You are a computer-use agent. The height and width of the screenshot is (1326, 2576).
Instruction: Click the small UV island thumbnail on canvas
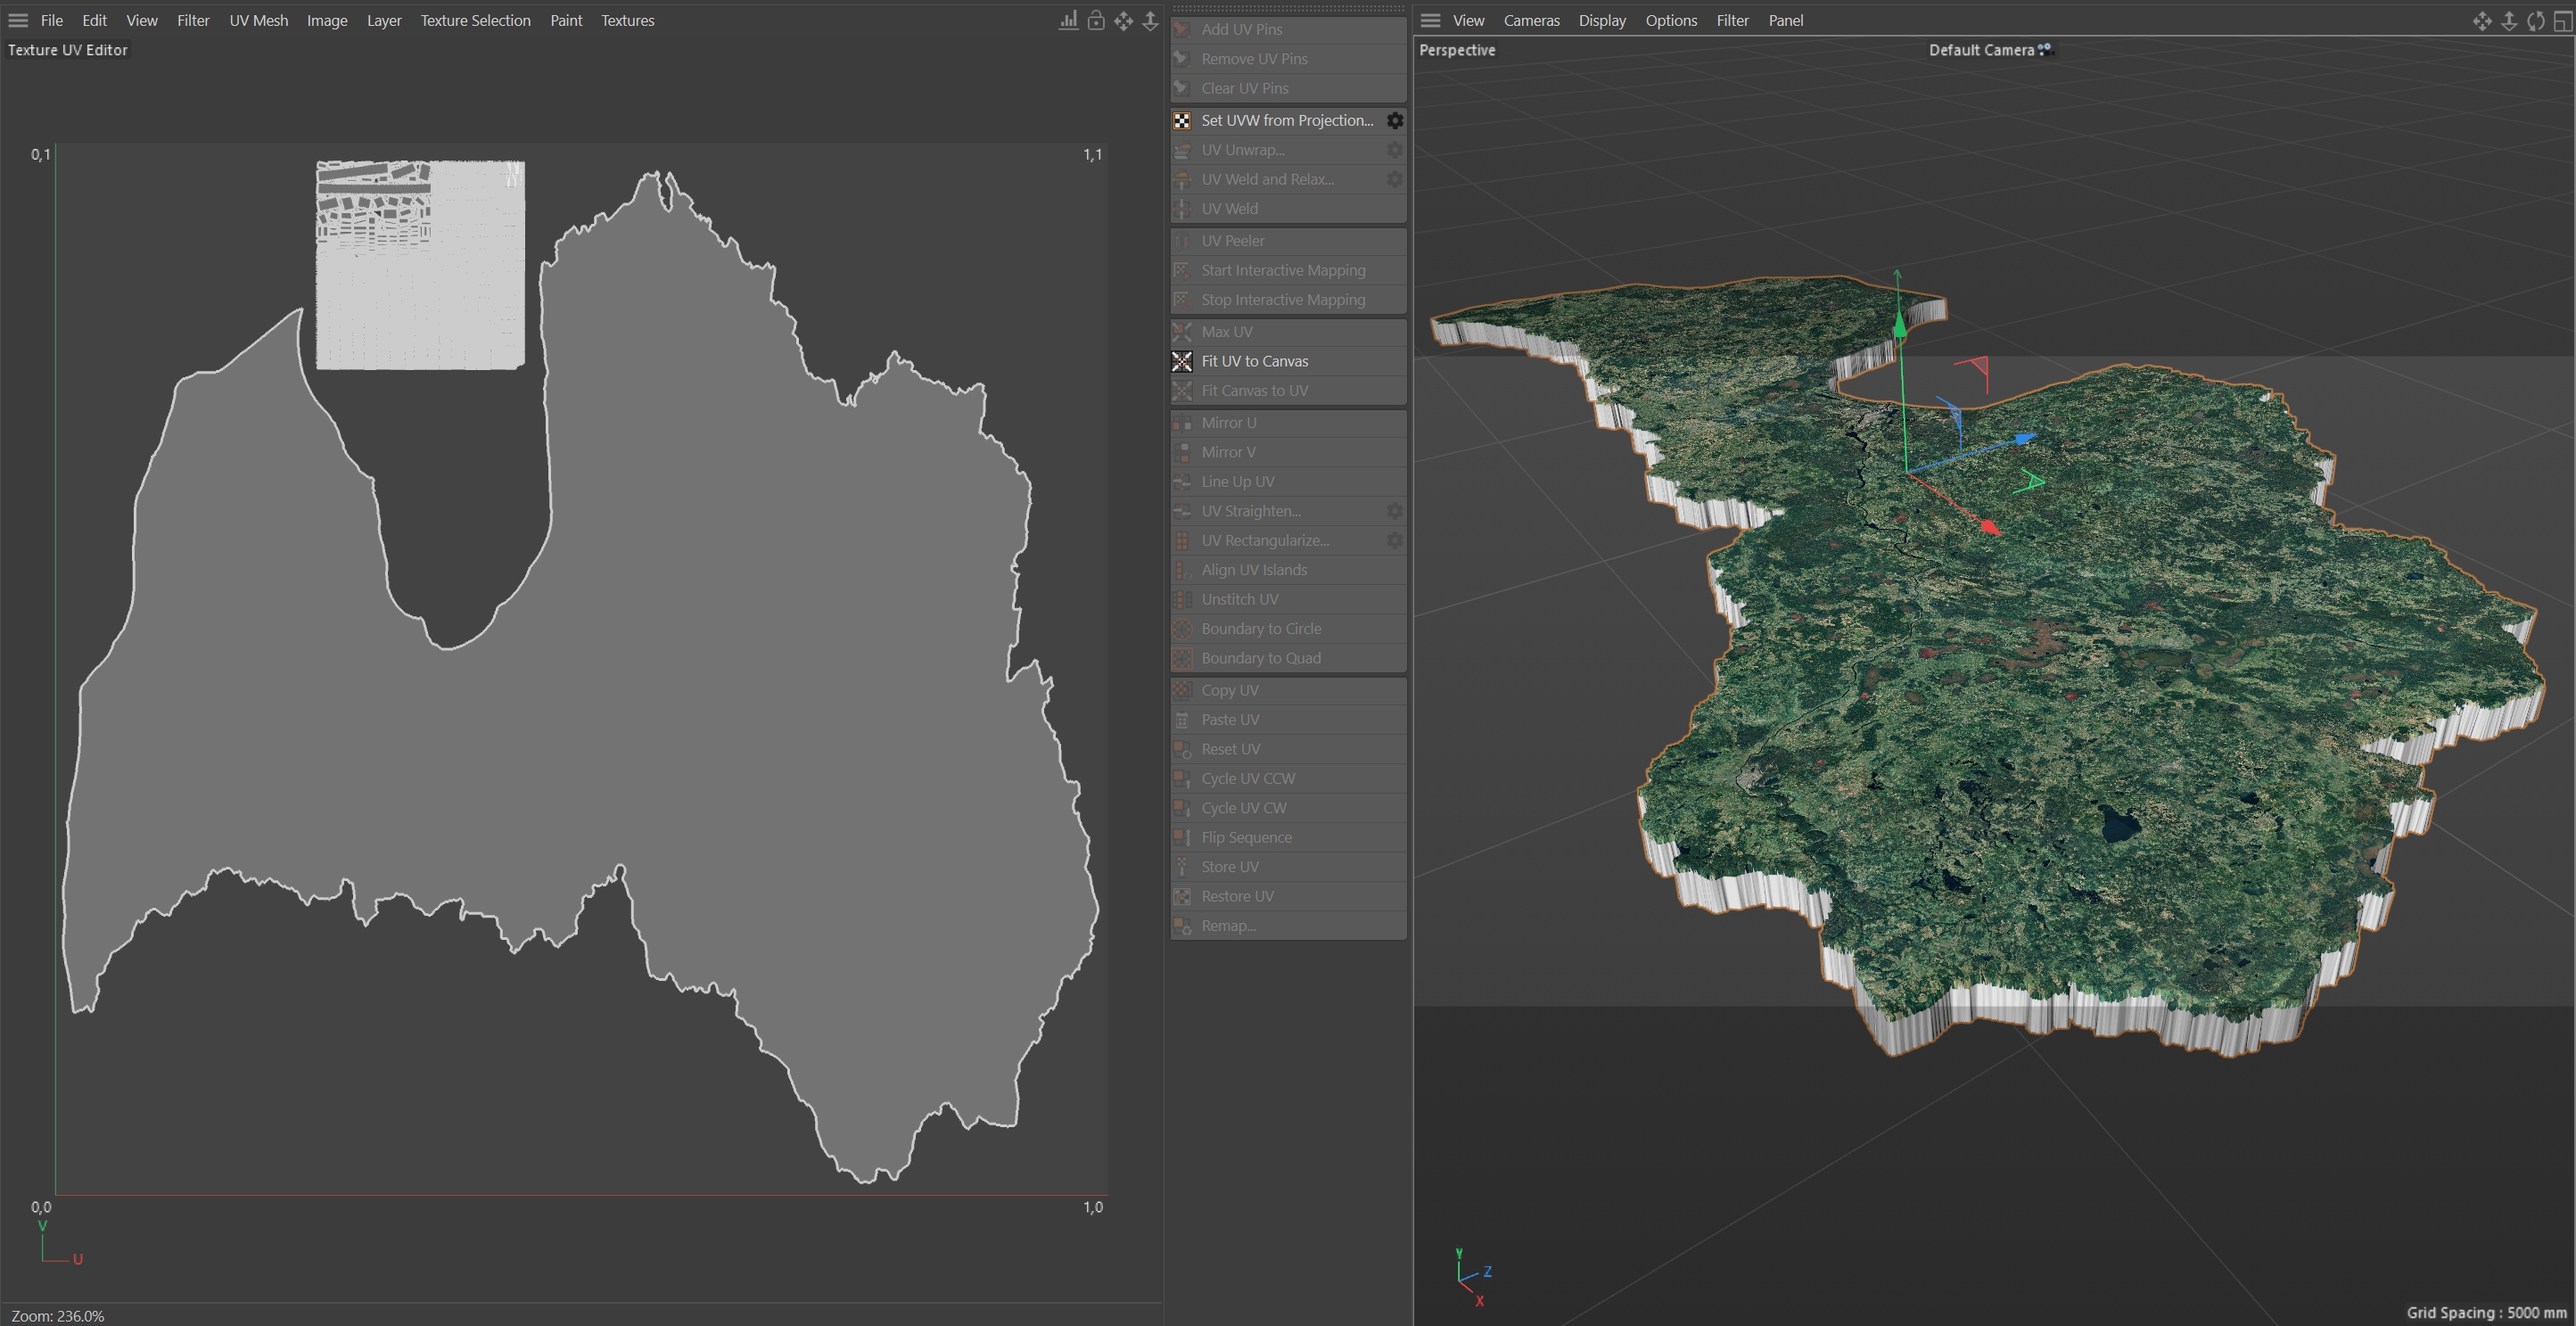click(x=420, y=265)
